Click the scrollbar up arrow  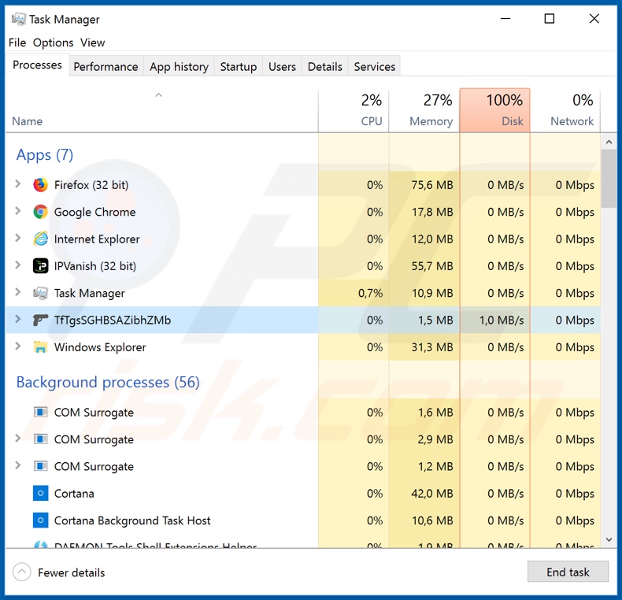click(609, 142)
